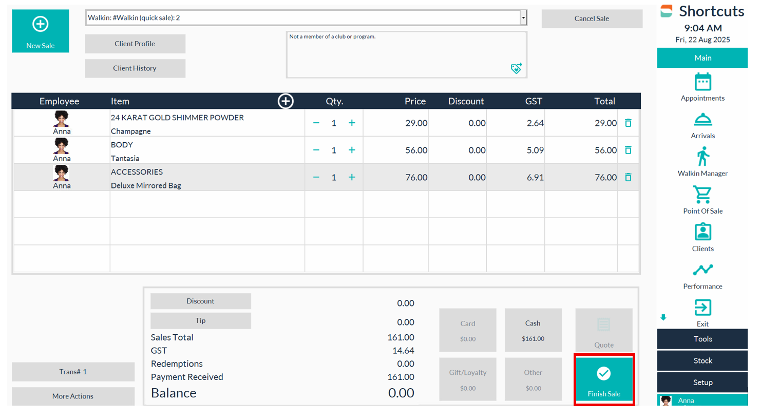Image resolution: width=760 pixels, height=420 pixels.
Task: Click the GST total 14.64
Action: [403, 351]
